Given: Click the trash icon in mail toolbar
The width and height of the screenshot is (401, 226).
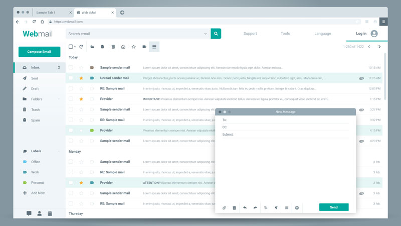Looking at the screenshot, I should click(113, 47).
